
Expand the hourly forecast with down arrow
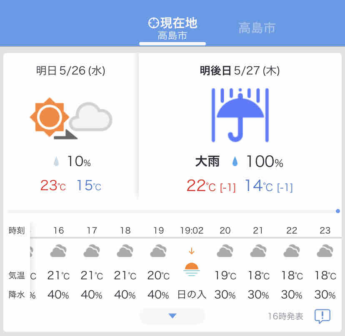(172, 316)
